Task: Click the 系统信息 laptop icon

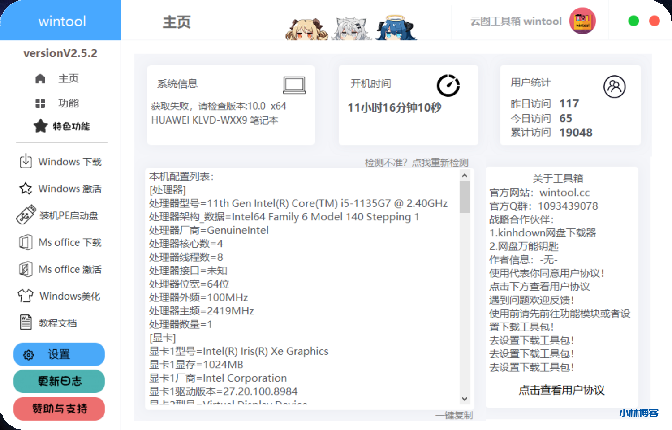Action: point(294,85)
